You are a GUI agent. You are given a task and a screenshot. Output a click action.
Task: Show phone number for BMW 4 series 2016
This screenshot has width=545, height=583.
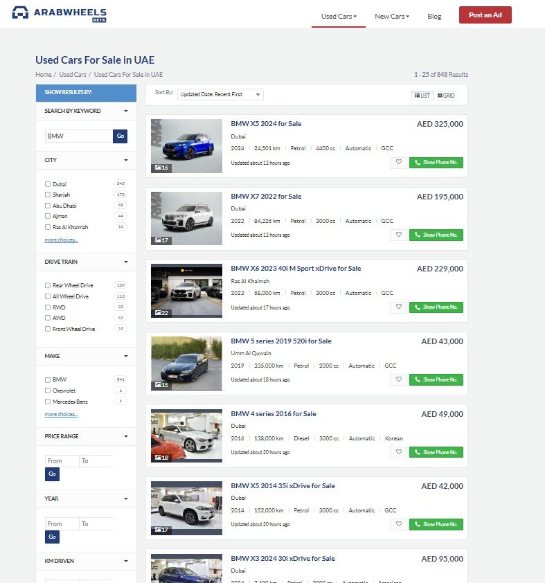click(x=436, y=452)
